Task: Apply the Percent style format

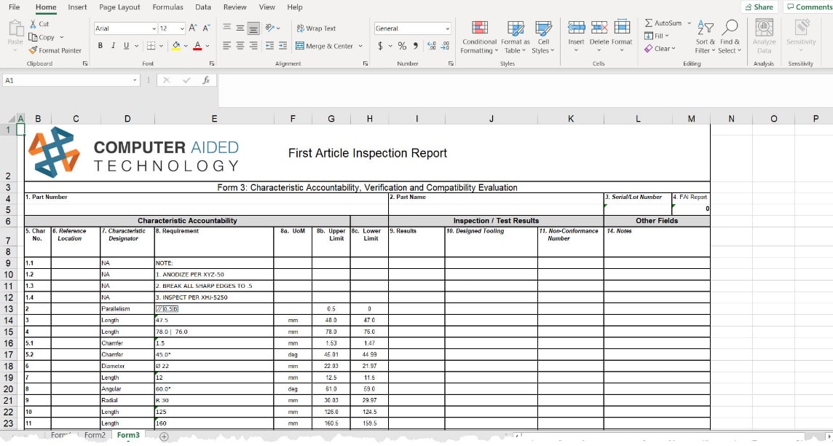Action: pyautogui.click(x=402, y=46)
